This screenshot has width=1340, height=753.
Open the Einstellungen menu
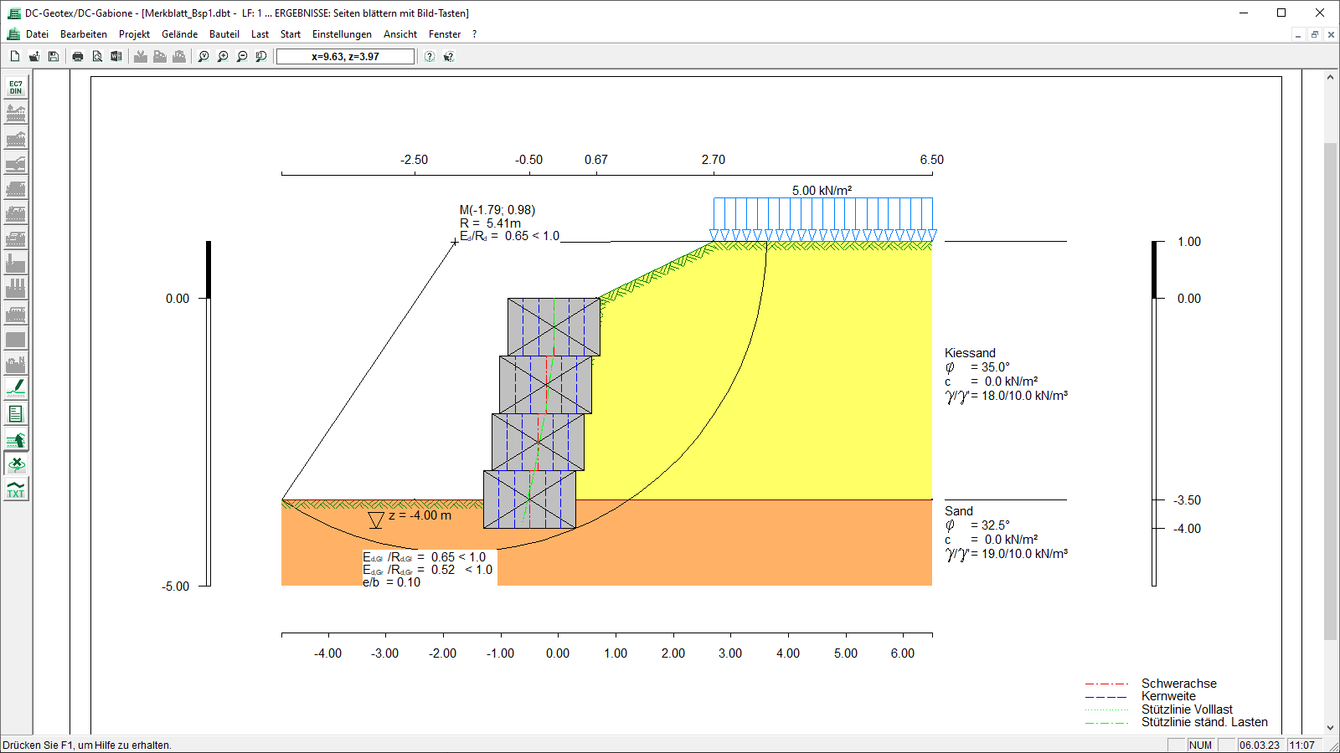pos(342,34)
